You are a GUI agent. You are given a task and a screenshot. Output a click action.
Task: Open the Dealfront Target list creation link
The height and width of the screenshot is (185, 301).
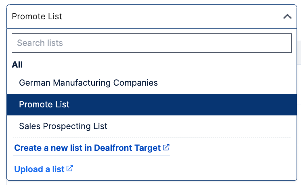(88, 148)
